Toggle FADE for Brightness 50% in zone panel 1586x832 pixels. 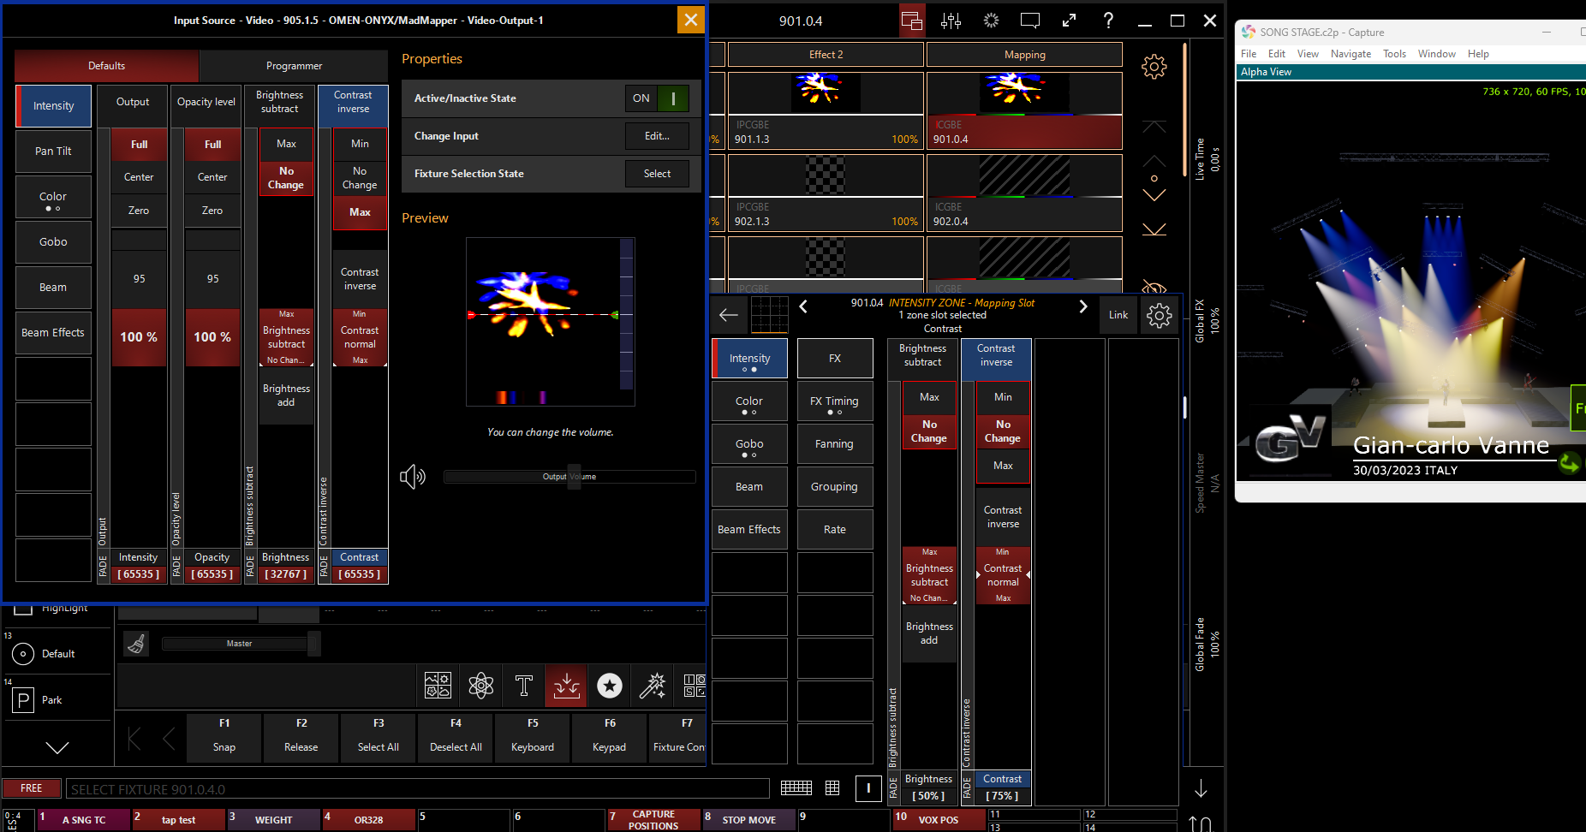[894, 787]
